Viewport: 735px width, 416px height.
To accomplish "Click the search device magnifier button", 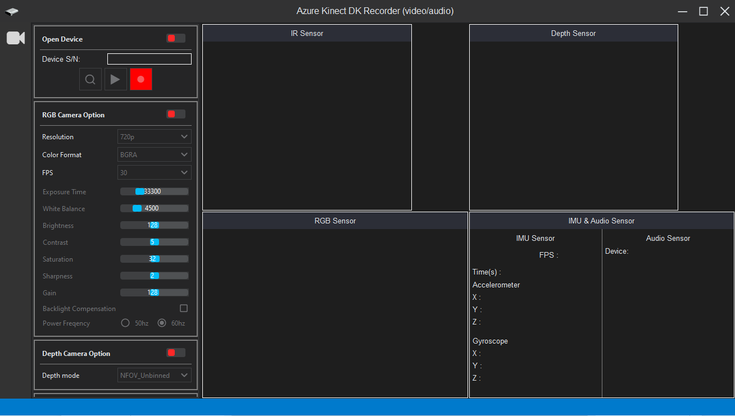I will [x=90, y=79].
